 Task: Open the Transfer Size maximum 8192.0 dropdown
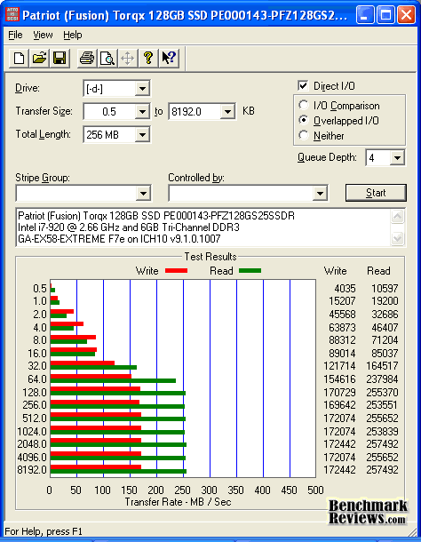pyautogui.click(x=227, y=112)
